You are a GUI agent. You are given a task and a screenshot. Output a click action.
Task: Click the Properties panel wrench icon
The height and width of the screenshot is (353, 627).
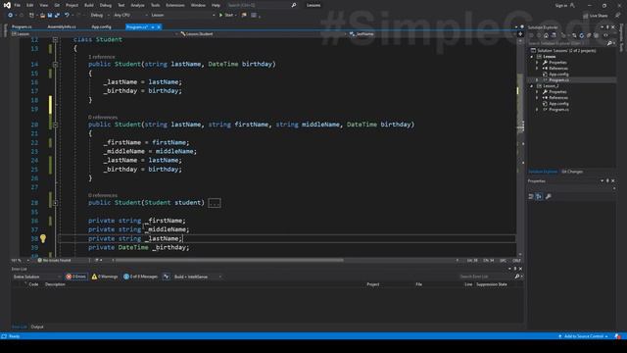click(549, 196)
